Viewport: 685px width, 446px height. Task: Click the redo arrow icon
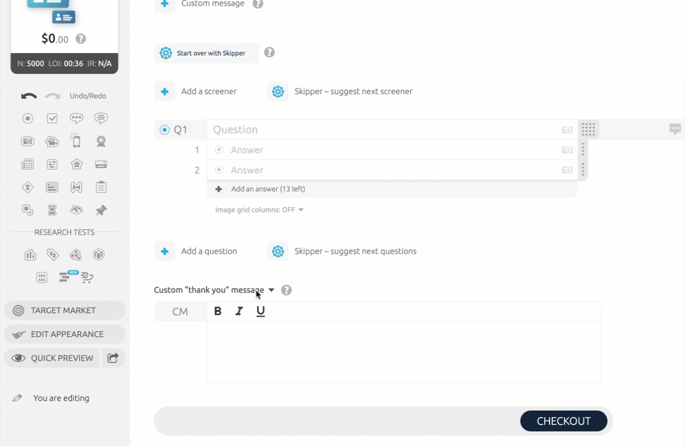coord(53,96)
